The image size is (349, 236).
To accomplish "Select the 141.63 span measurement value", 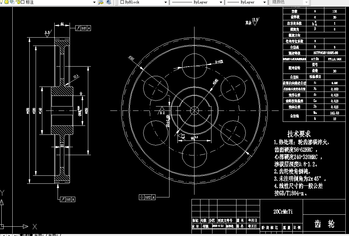I will click(x=335, y=113).
